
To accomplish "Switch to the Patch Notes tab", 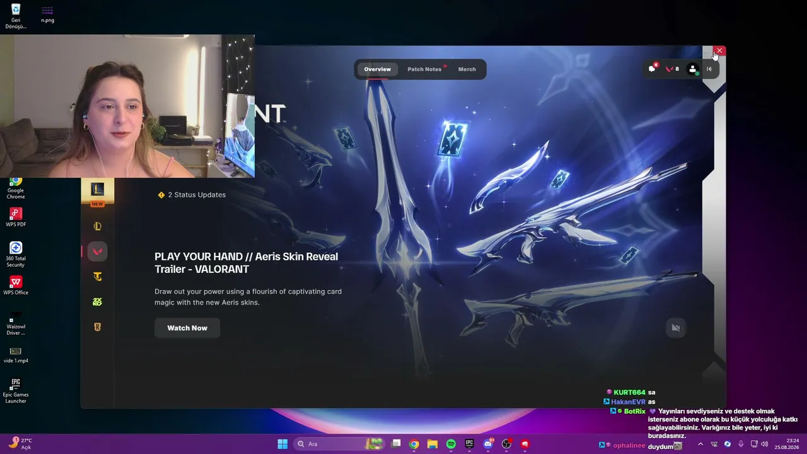I will pyautogui.click(x=424, y=69).
